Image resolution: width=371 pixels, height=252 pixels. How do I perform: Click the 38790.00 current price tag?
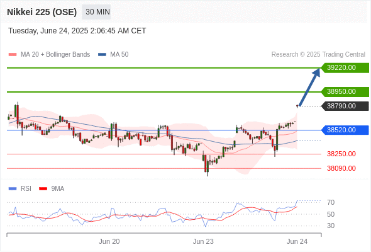[345, 106]
